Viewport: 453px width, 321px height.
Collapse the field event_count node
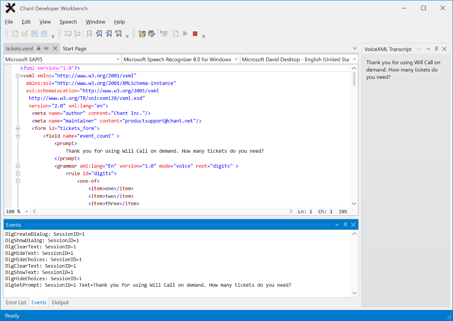click(18, 136)
